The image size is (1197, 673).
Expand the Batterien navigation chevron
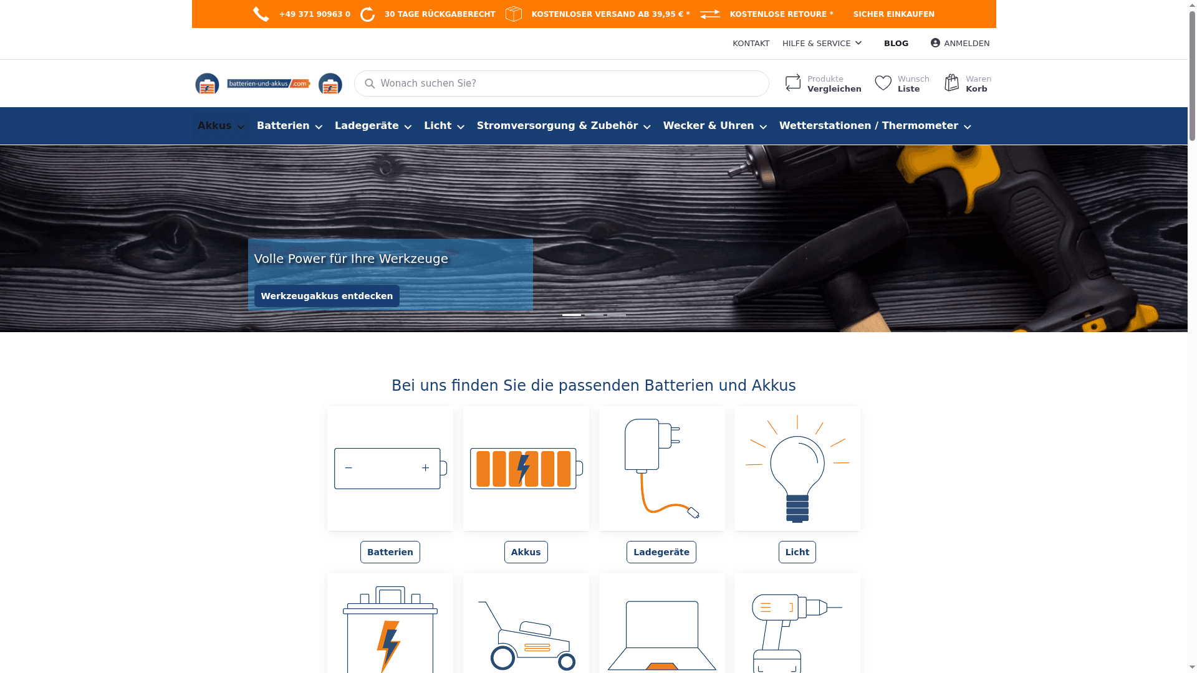tap(319, 126)
